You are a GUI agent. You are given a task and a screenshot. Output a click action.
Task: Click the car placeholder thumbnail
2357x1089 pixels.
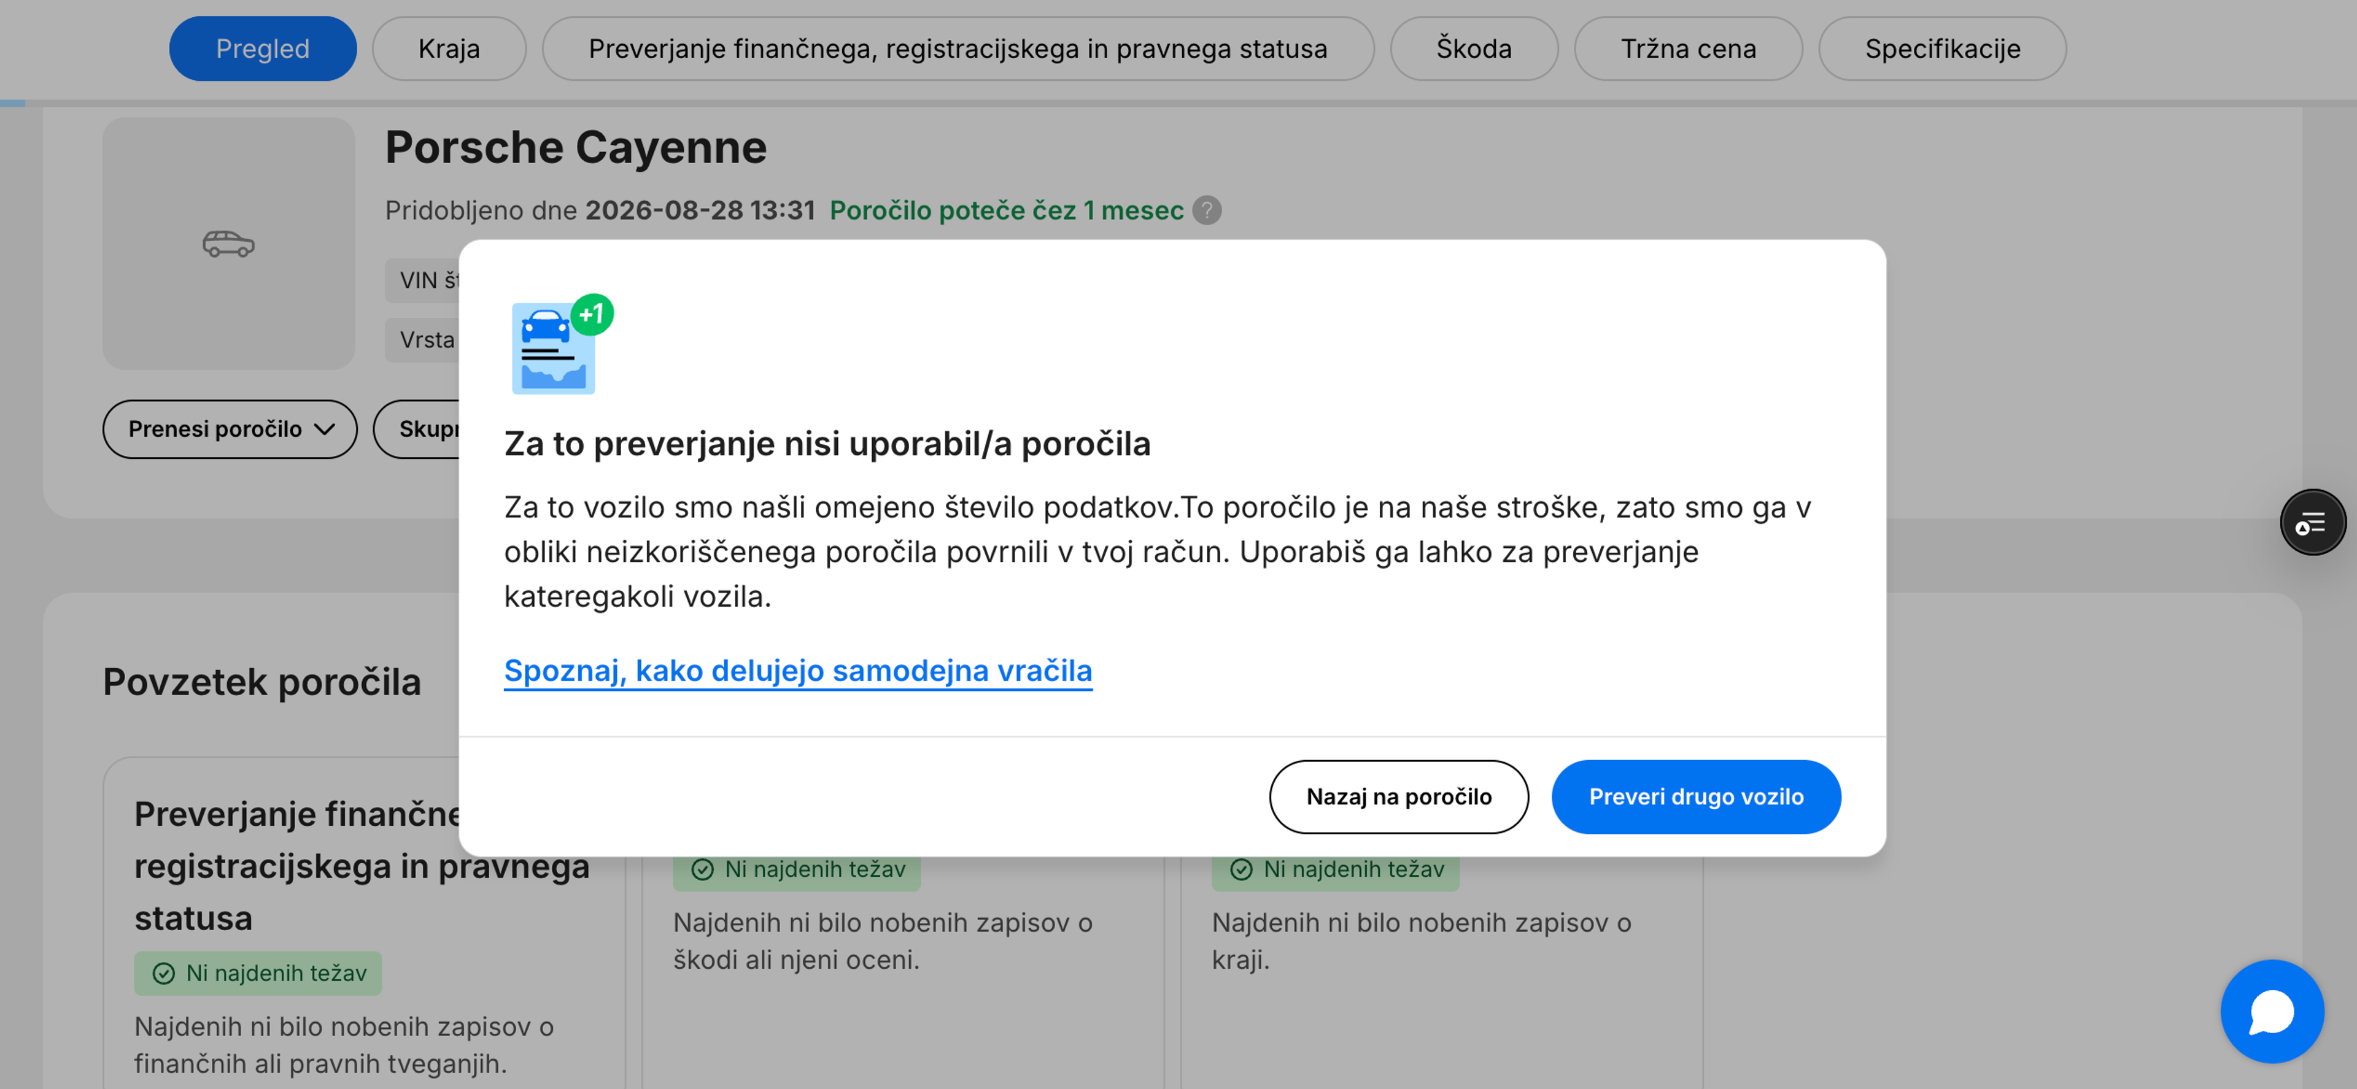229,243
